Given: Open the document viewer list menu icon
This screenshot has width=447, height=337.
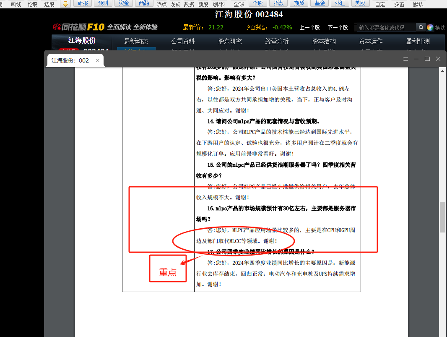Looking at the screenshot, I should [x=405, y=59].
